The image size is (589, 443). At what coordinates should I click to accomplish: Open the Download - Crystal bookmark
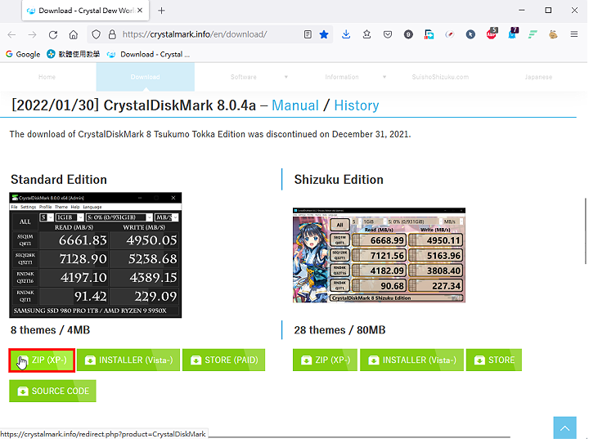[148, 55]
